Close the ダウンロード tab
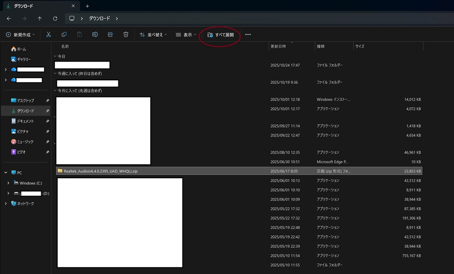This screenshot has height=274, width=454. pyautogui.click(x=73, y=6)
